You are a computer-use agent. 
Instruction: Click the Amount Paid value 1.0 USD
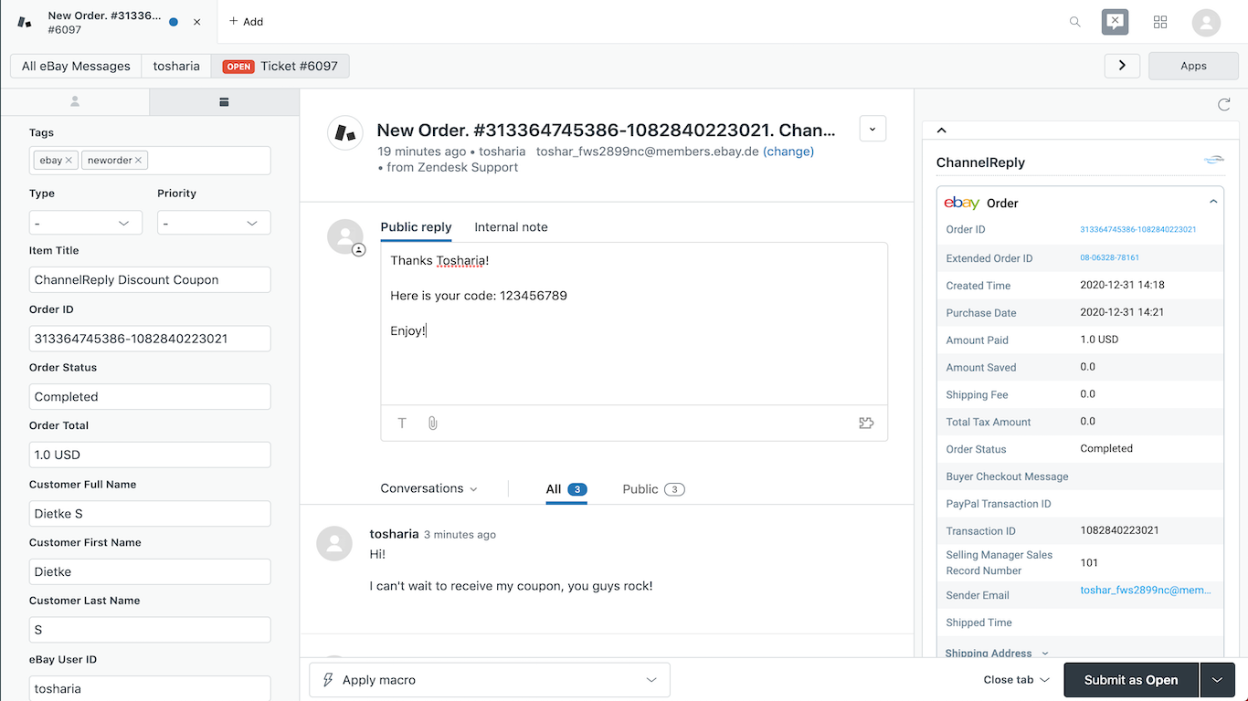point(1099,340)
